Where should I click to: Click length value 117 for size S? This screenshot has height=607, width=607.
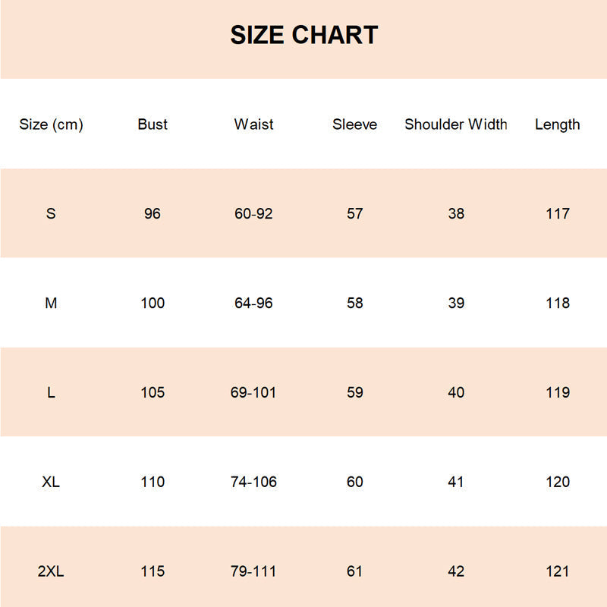[x=557, y=214]
